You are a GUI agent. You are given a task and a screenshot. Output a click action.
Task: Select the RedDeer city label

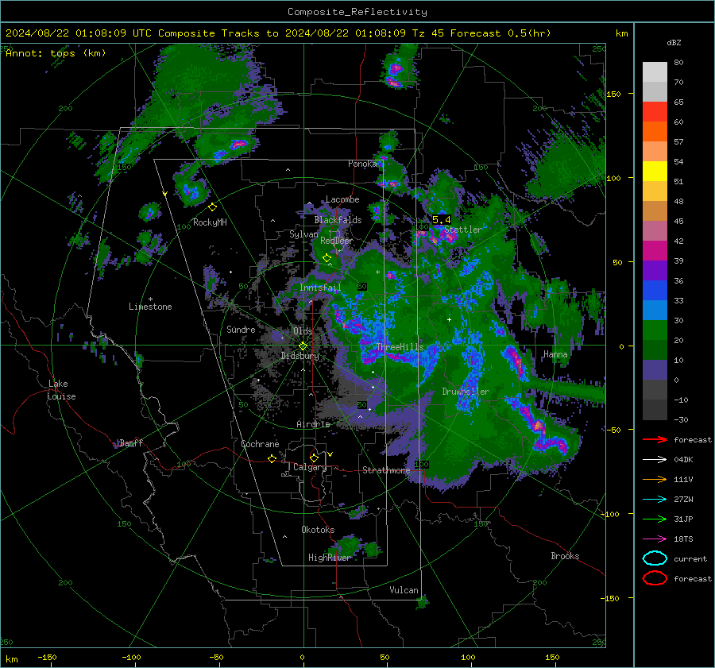pyautogui.click(x=337, y=241)
